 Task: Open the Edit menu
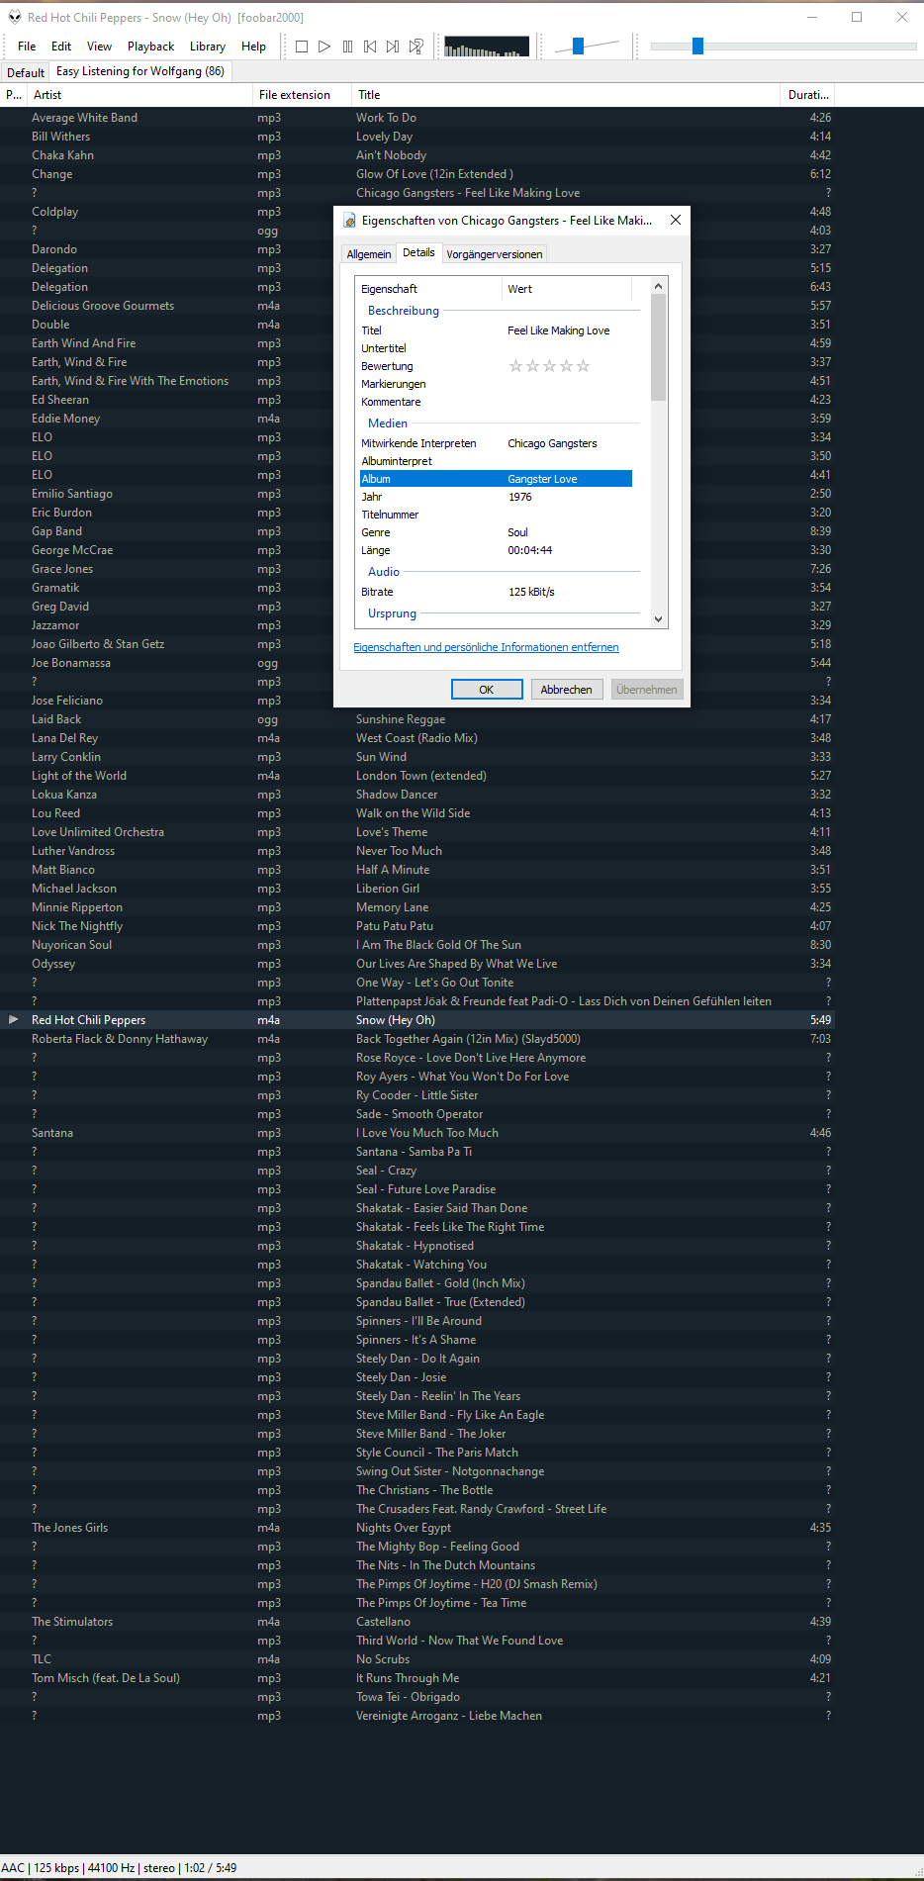(61, 47)
